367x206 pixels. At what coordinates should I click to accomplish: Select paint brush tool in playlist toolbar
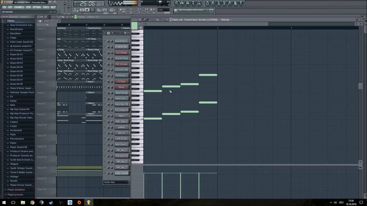[x=49, y=17]
